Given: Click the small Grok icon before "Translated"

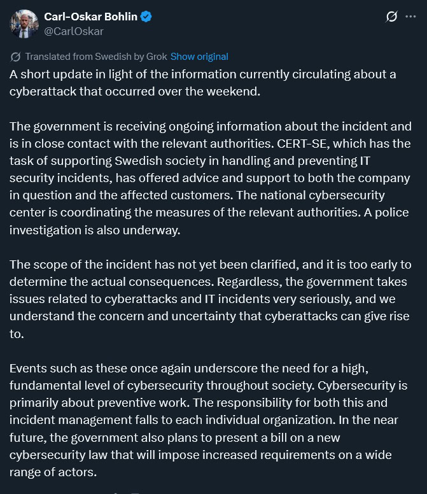Looking at the screenshot, I should (x=15, y=57).
